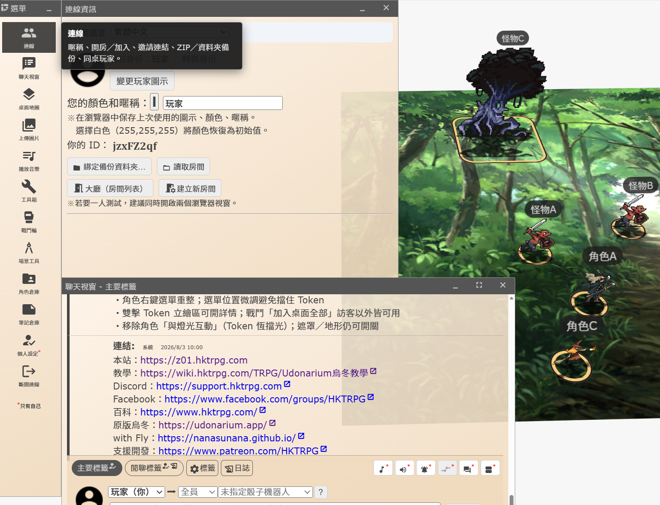Open the https://udonarium.app/ link
This screenshot has width=660, height=505.
pos(213,425)
